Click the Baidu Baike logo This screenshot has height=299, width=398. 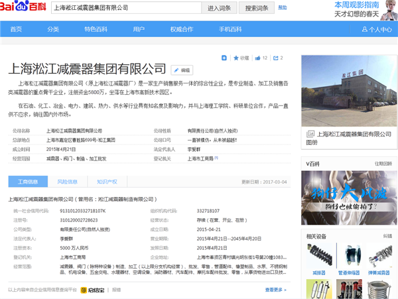pyautogui.click(x=23, y=9)
